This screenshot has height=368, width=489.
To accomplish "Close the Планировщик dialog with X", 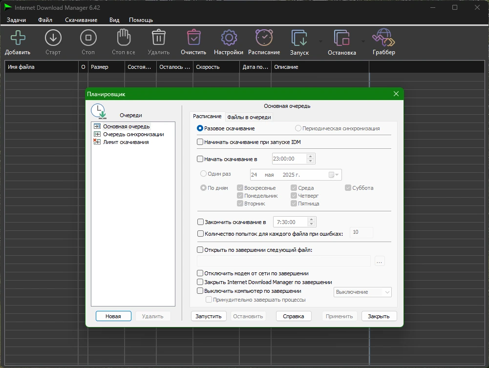I will [x=396, y=94].
